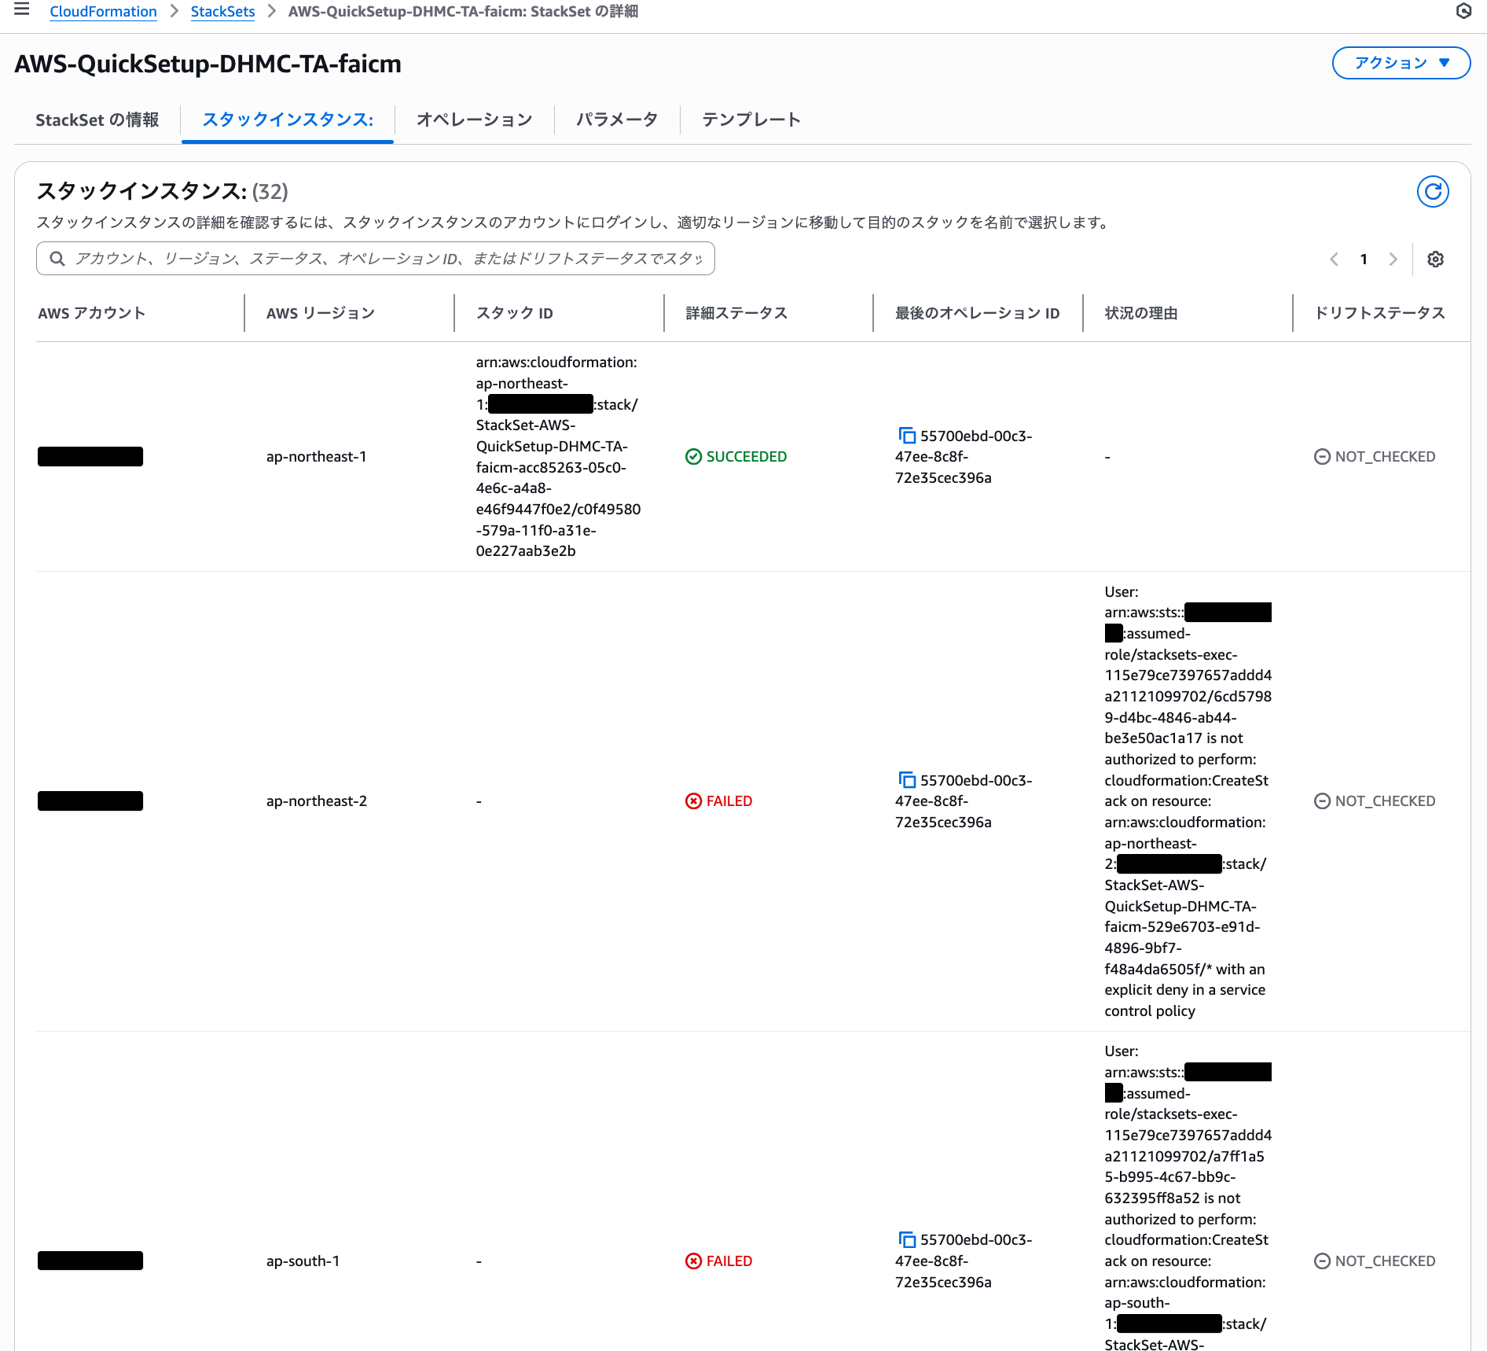The height and width of the screenshot is (1351, 1487).
Task: Click NOT_CHECKED icon in ap-south-1 row
Action: tap(1322, 1261)
